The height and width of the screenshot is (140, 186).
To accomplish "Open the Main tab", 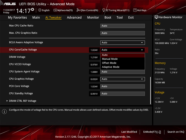I will click(x=36, y=18).
